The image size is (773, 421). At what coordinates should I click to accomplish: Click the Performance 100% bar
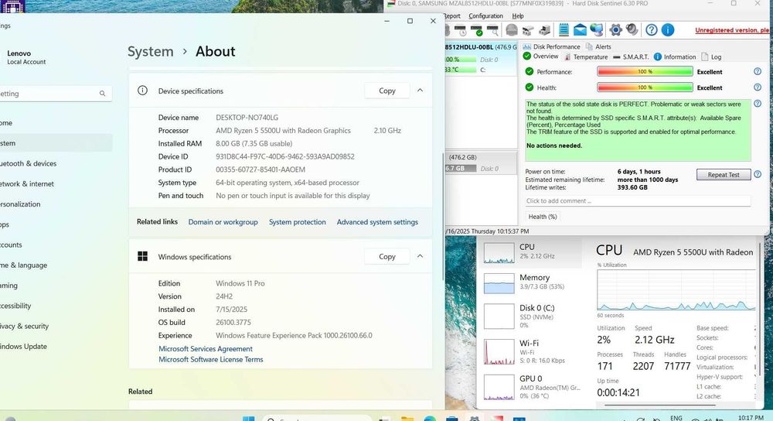(x=645, y=71)
